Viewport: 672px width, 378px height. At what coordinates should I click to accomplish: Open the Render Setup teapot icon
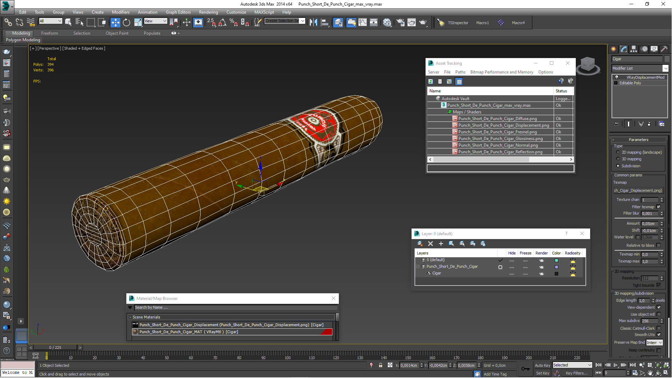[x=400, y=23]
